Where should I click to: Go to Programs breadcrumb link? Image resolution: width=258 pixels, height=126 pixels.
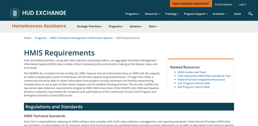pyautogui.click(x=41, y=38)
